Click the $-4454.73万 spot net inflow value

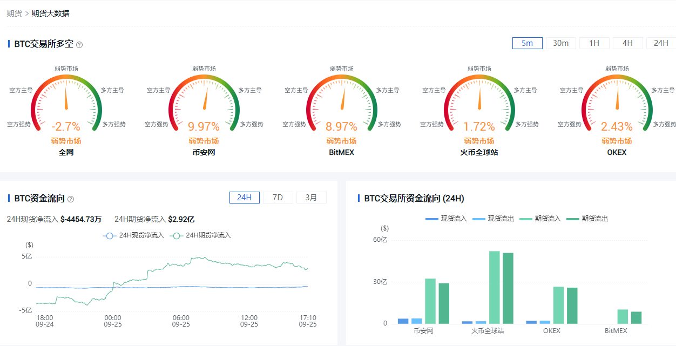click(81, 219)
